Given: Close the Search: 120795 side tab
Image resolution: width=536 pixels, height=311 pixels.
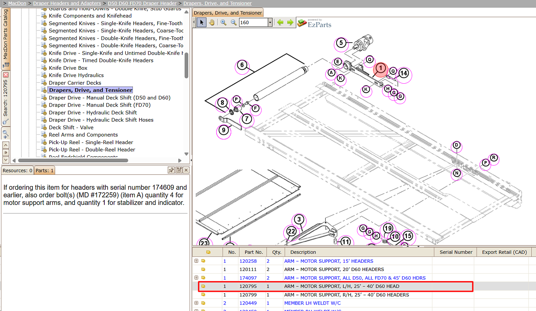Looking at the screenshot, I should (6, 75).
